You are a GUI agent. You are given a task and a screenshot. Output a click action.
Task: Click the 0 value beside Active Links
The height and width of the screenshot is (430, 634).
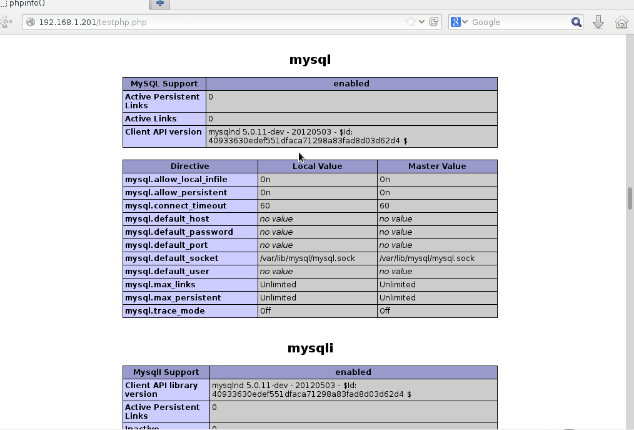point(351,119)
